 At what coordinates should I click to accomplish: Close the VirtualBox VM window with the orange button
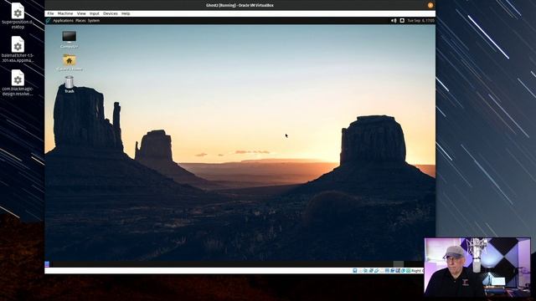[x=430, y=5]
